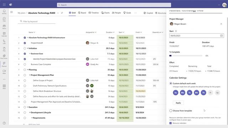Switch to the Grid view tab
The image size is (228, 128).
pos(72,13)
